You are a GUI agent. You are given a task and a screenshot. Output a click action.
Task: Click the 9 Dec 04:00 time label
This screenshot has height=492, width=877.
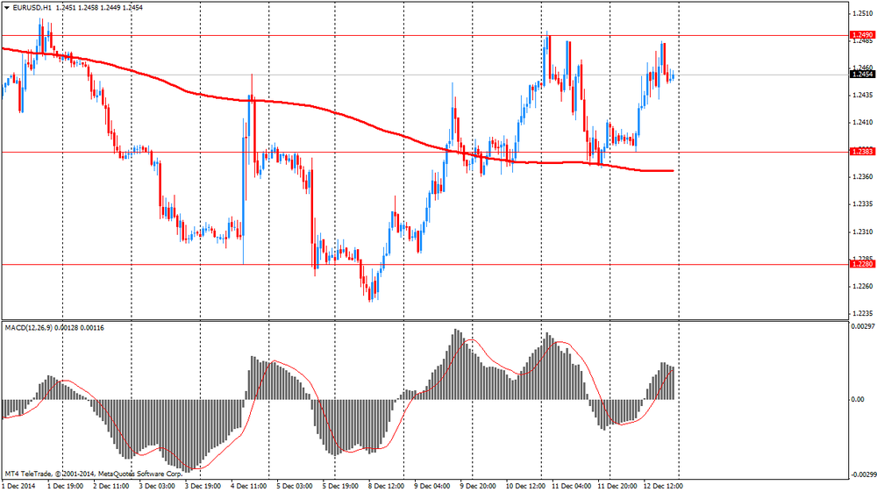(x=432, y=486)
